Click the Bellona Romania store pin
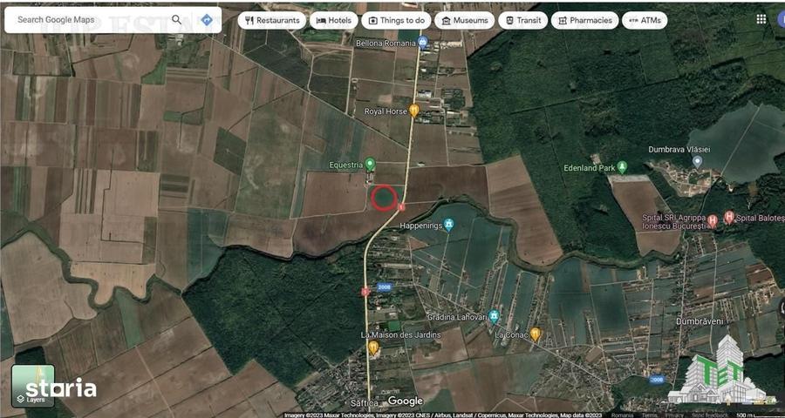Image resolution: width=785 pixels, height=418 pixels. coord(423,43)
